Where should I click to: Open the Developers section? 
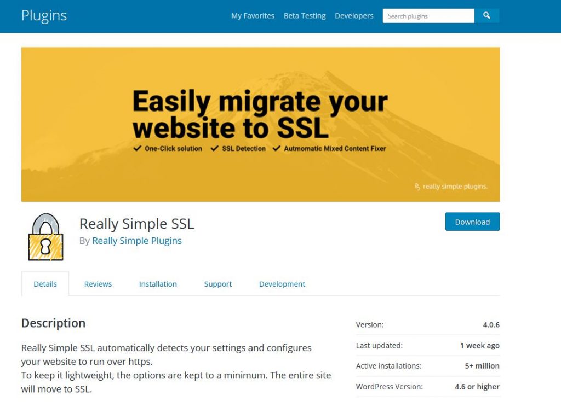[x=354, y=16]
